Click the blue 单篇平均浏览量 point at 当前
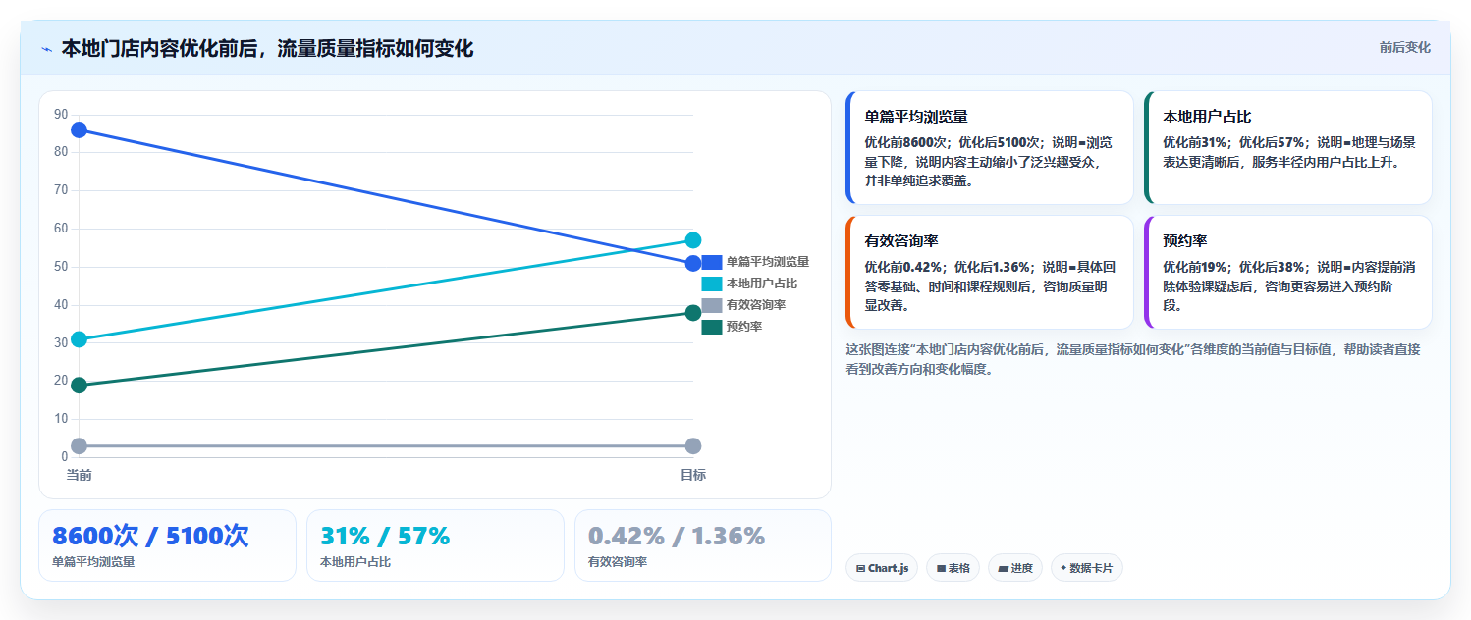Image resolution: width=1471 pixels, height=620 pixels. tap(80, 130)
